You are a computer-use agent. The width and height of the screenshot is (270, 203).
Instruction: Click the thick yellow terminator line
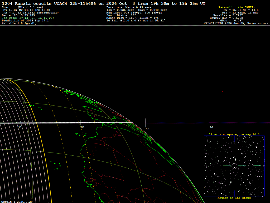pos(41,138)
